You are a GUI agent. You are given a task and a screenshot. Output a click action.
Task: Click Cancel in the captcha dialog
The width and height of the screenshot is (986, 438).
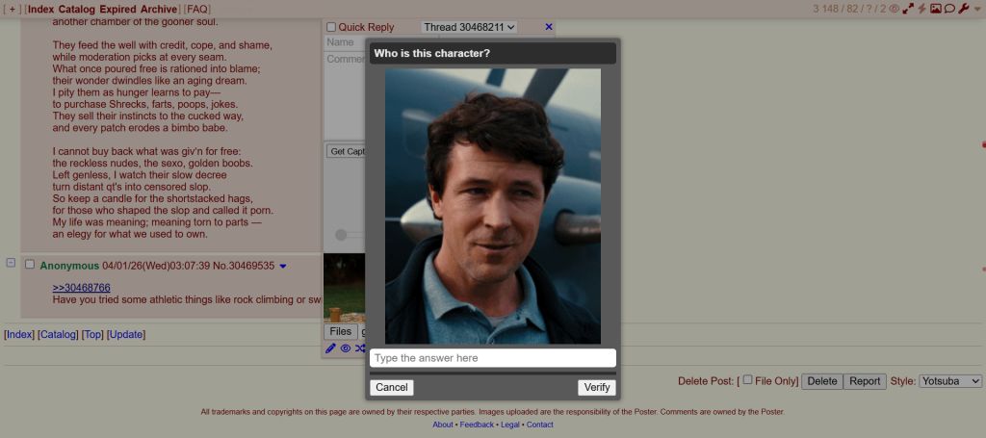point(392,387)
